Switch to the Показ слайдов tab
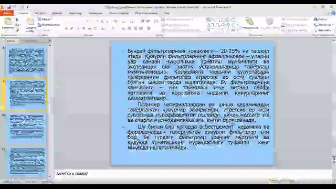 (x=119, y=13)
